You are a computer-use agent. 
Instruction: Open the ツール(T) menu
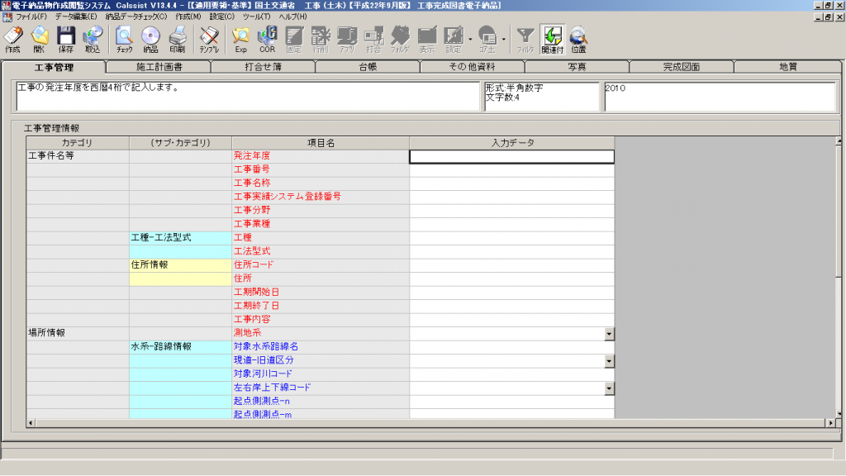pos(257,17)
